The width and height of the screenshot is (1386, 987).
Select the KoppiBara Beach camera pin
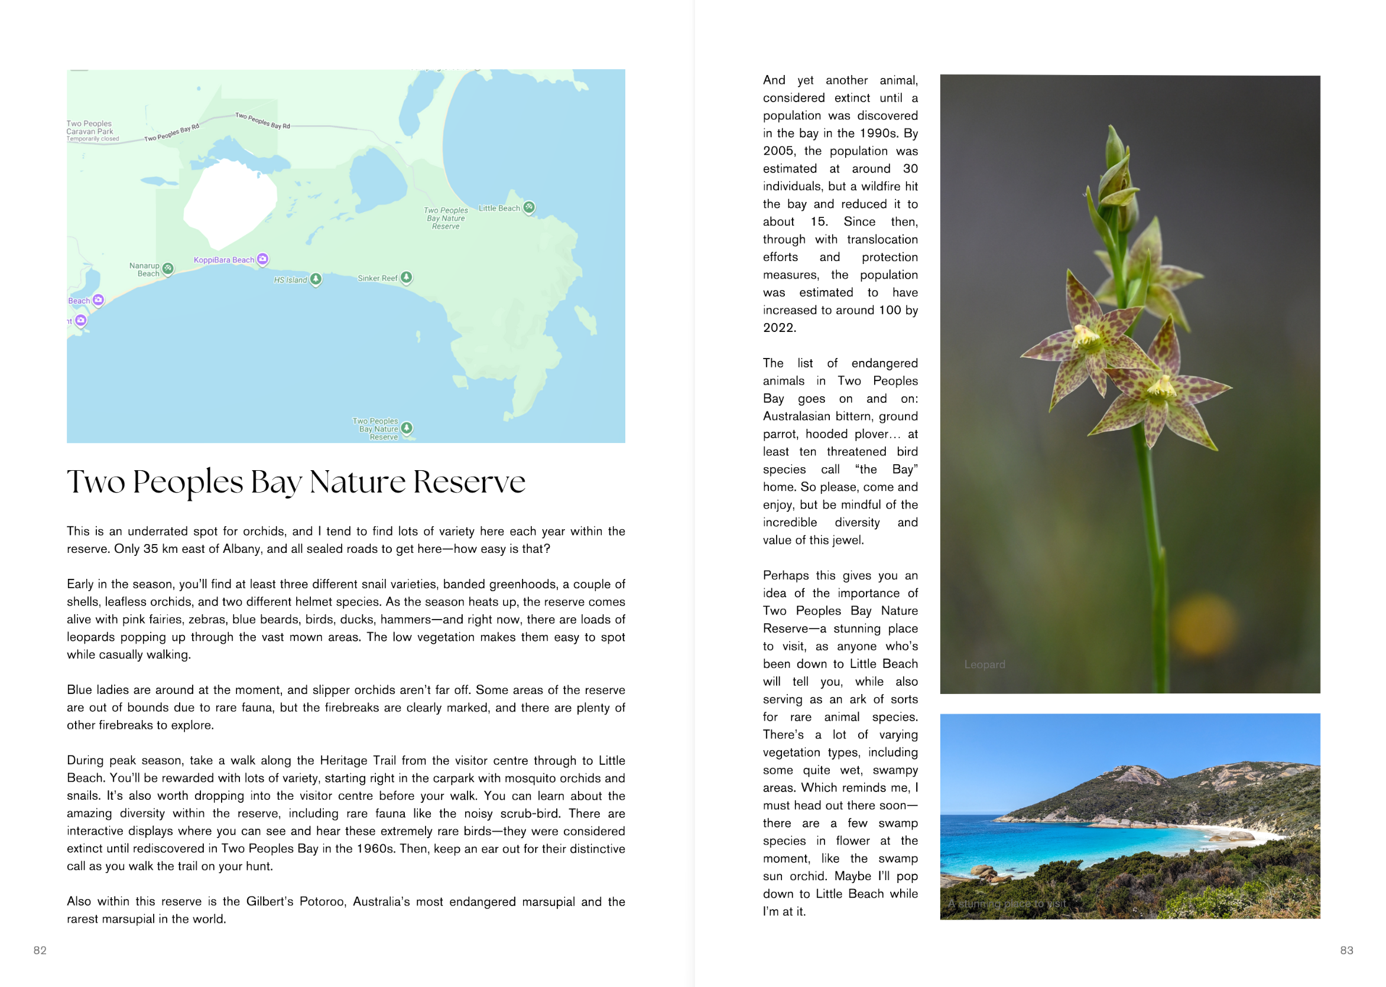coord(262,259)
